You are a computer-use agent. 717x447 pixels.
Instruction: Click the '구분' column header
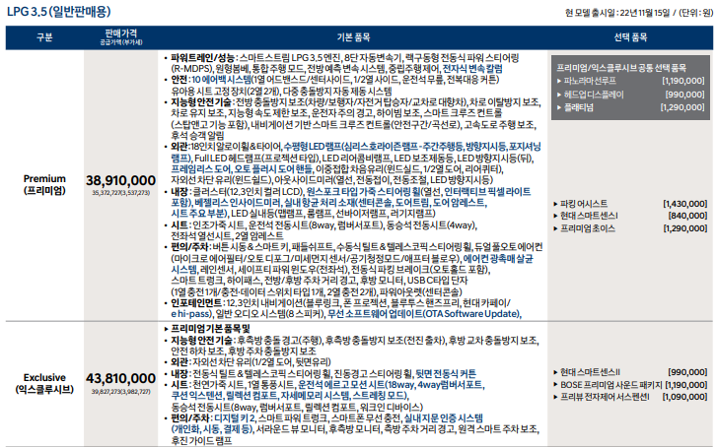point(44,37)
